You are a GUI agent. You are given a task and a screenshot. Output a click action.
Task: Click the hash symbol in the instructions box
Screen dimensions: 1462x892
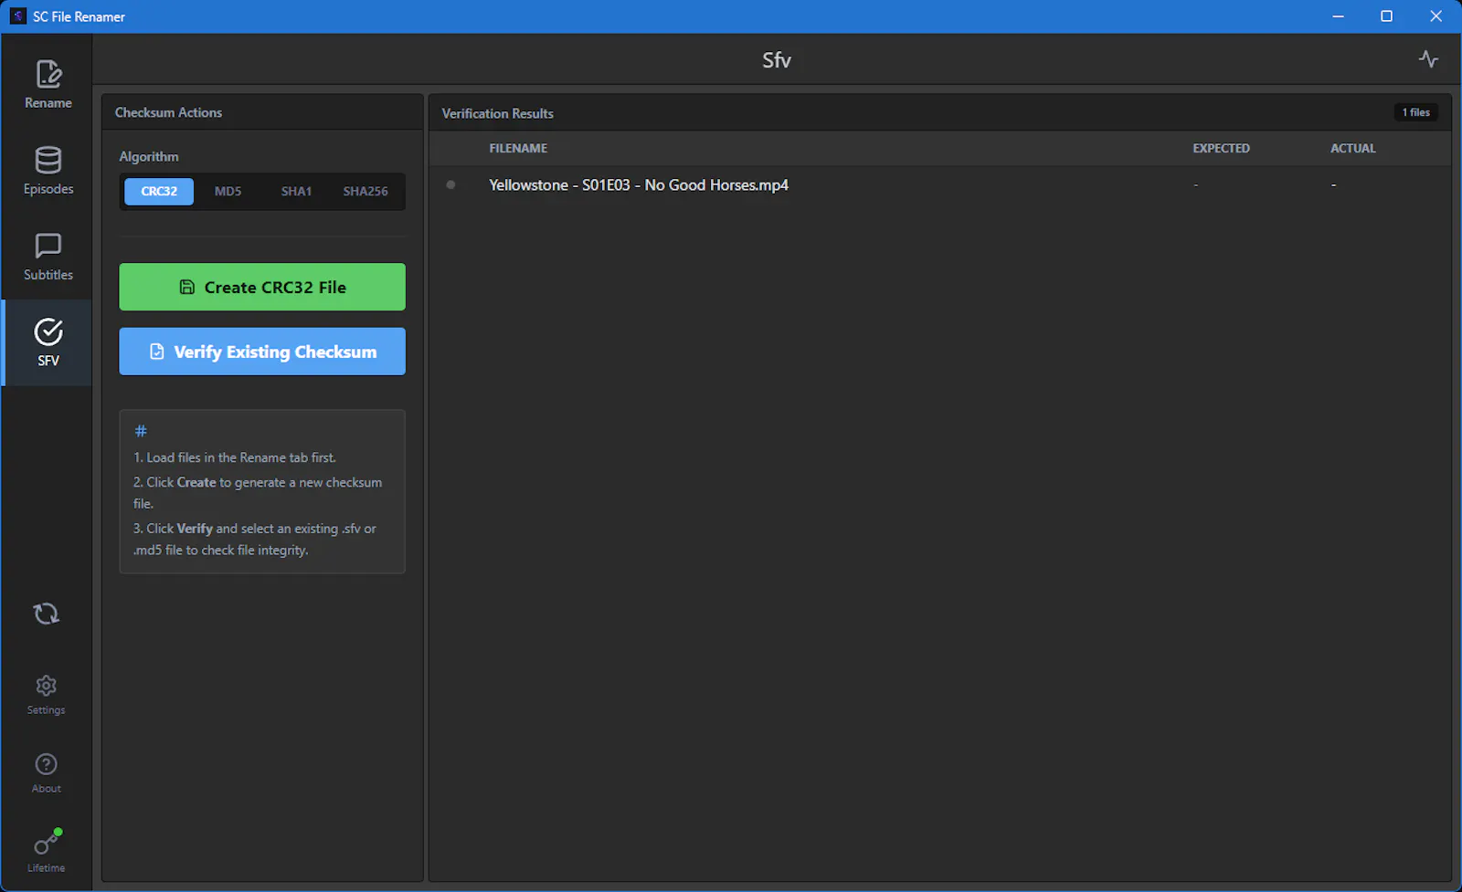pyautogui.click(x=141, y=431)
